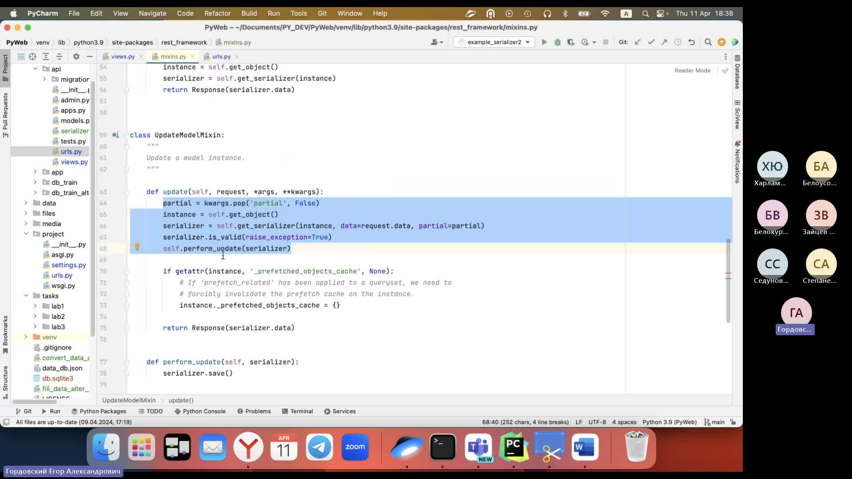Open editor tabs more-options menu

point(726,56)
